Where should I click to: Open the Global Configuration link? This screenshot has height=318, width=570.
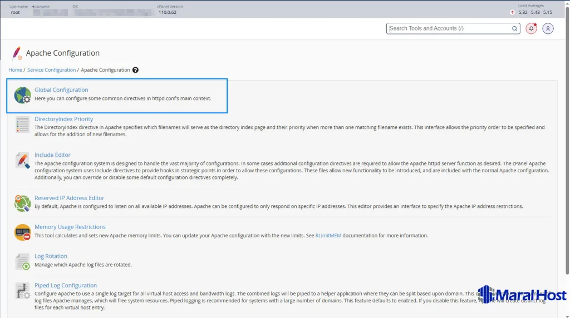coord(61,90)
